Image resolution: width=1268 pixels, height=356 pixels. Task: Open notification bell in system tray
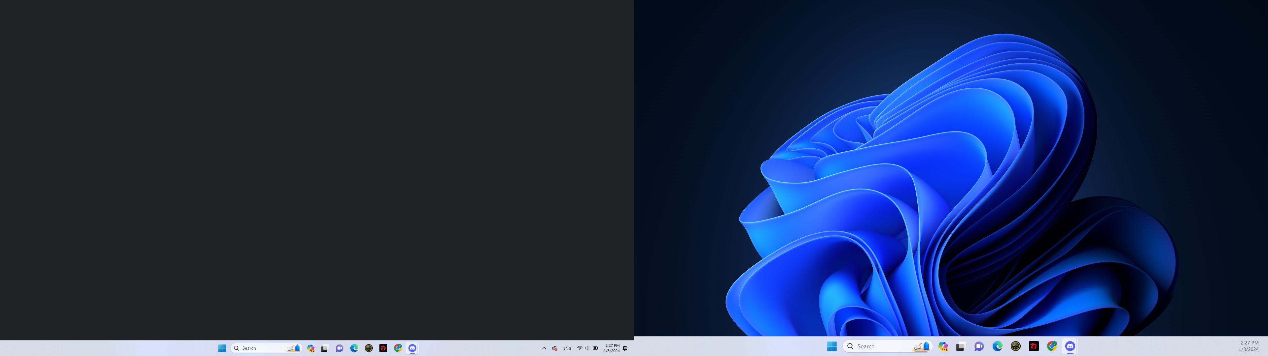[625, 348]
